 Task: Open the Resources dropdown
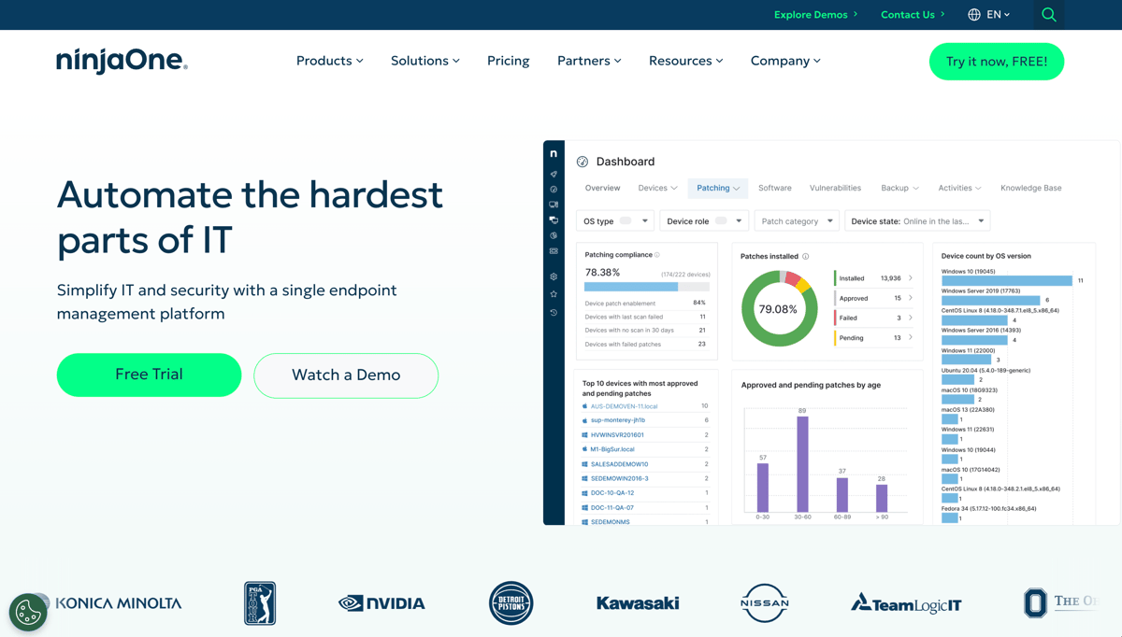[685, 61]
